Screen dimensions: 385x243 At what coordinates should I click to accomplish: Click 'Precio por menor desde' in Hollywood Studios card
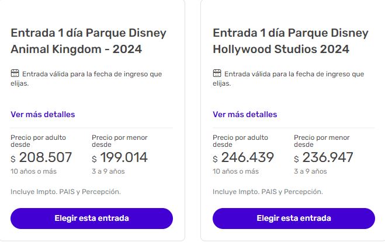point(321,140)
